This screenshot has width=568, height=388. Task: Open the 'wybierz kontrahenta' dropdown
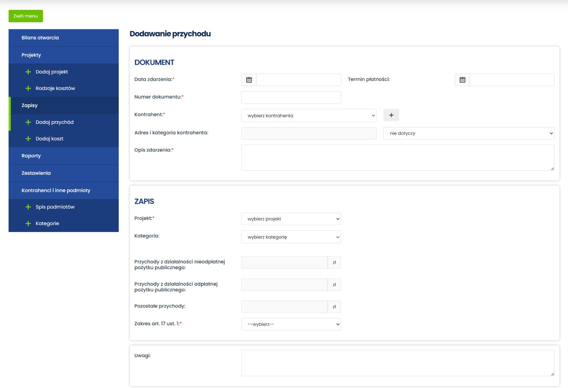coord(308,116)
